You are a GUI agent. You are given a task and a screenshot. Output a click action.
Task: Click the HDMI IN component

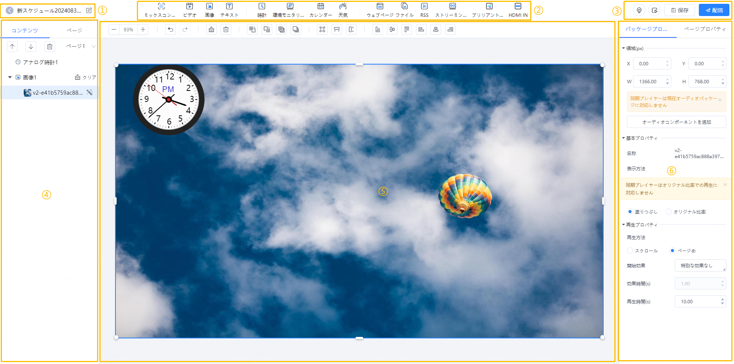point(518,10)
